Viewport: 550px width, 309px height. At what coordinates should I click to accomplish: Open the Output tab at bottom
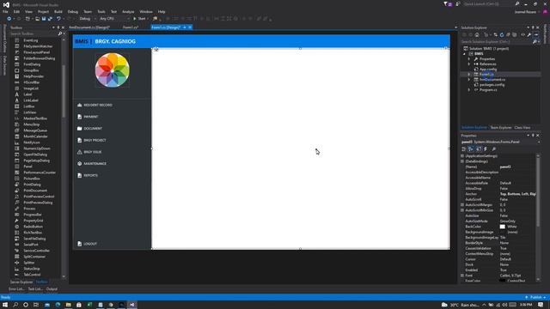click(x=52, y=289)
